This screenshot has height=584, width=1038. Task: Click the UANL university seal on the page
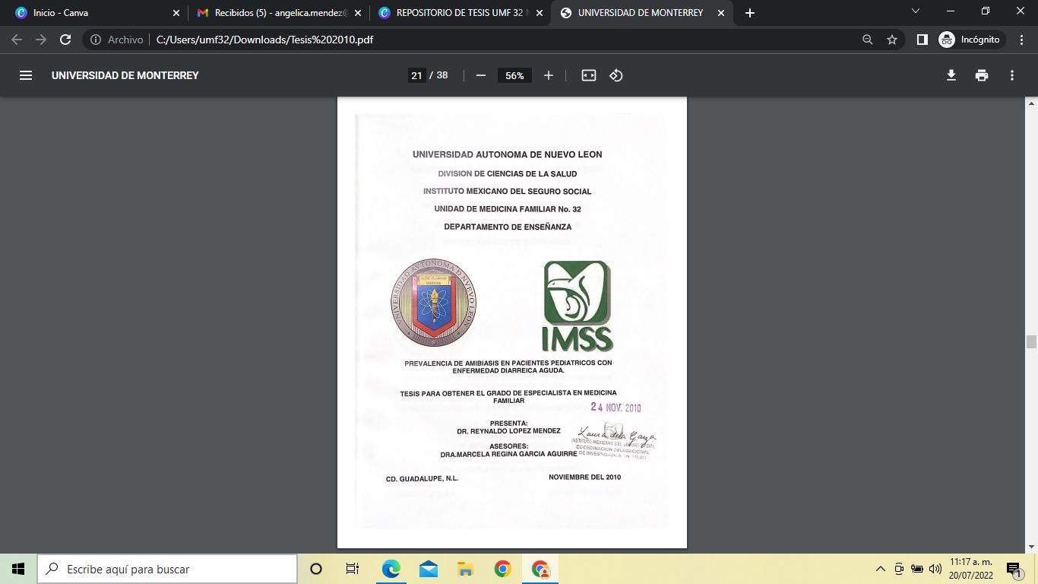click(433, 303)
